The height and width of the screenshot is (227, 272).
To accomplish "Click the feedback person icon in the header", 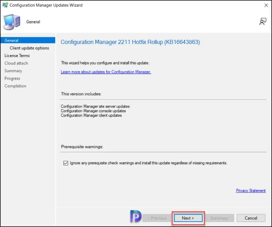I will pos(263,22).
